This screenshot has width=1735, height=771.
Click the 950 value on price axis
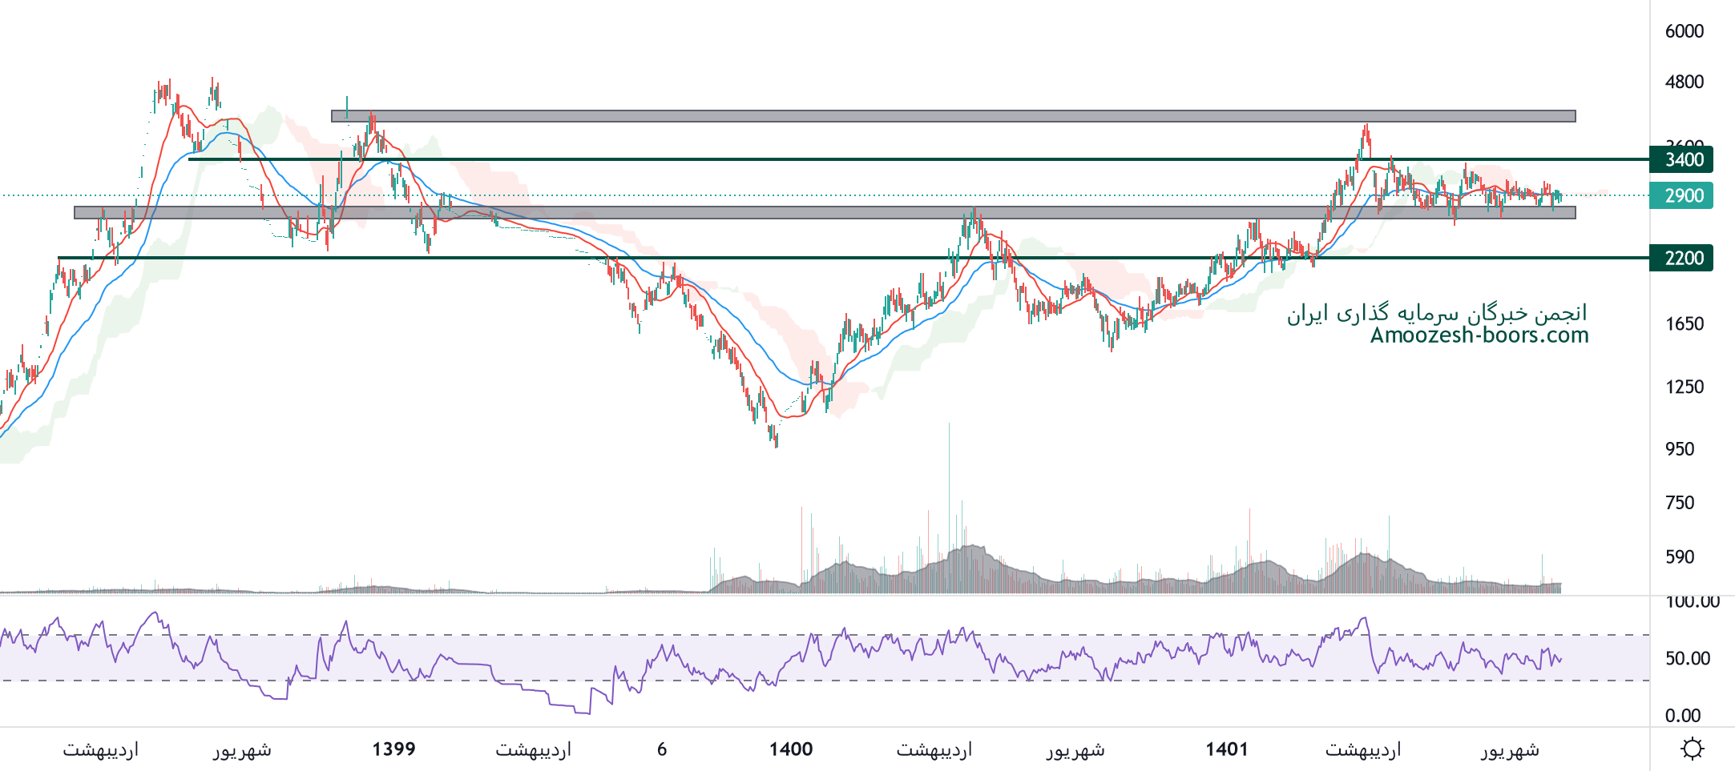point(1680,449)
